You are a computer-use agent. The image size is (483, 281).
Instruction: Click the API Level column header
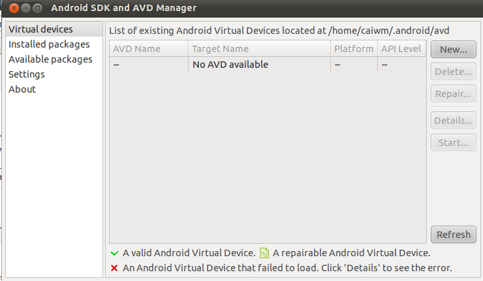coord(401,49)
